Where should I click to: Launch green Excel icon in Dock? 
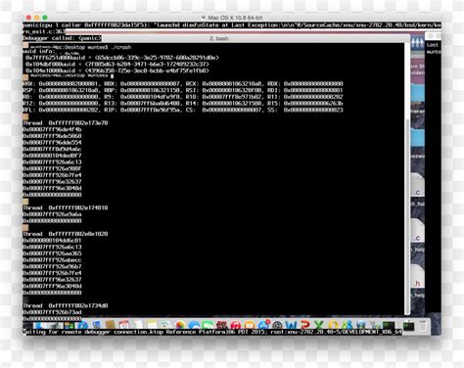319,325
